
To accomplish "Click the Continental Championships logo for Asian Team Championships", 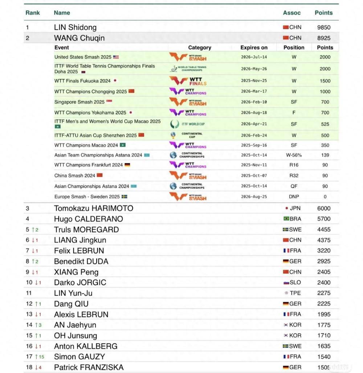I will [187, 155].
